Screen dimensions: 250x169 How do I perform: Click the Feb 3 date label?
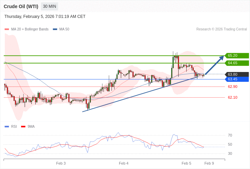[x=61, y=163]
